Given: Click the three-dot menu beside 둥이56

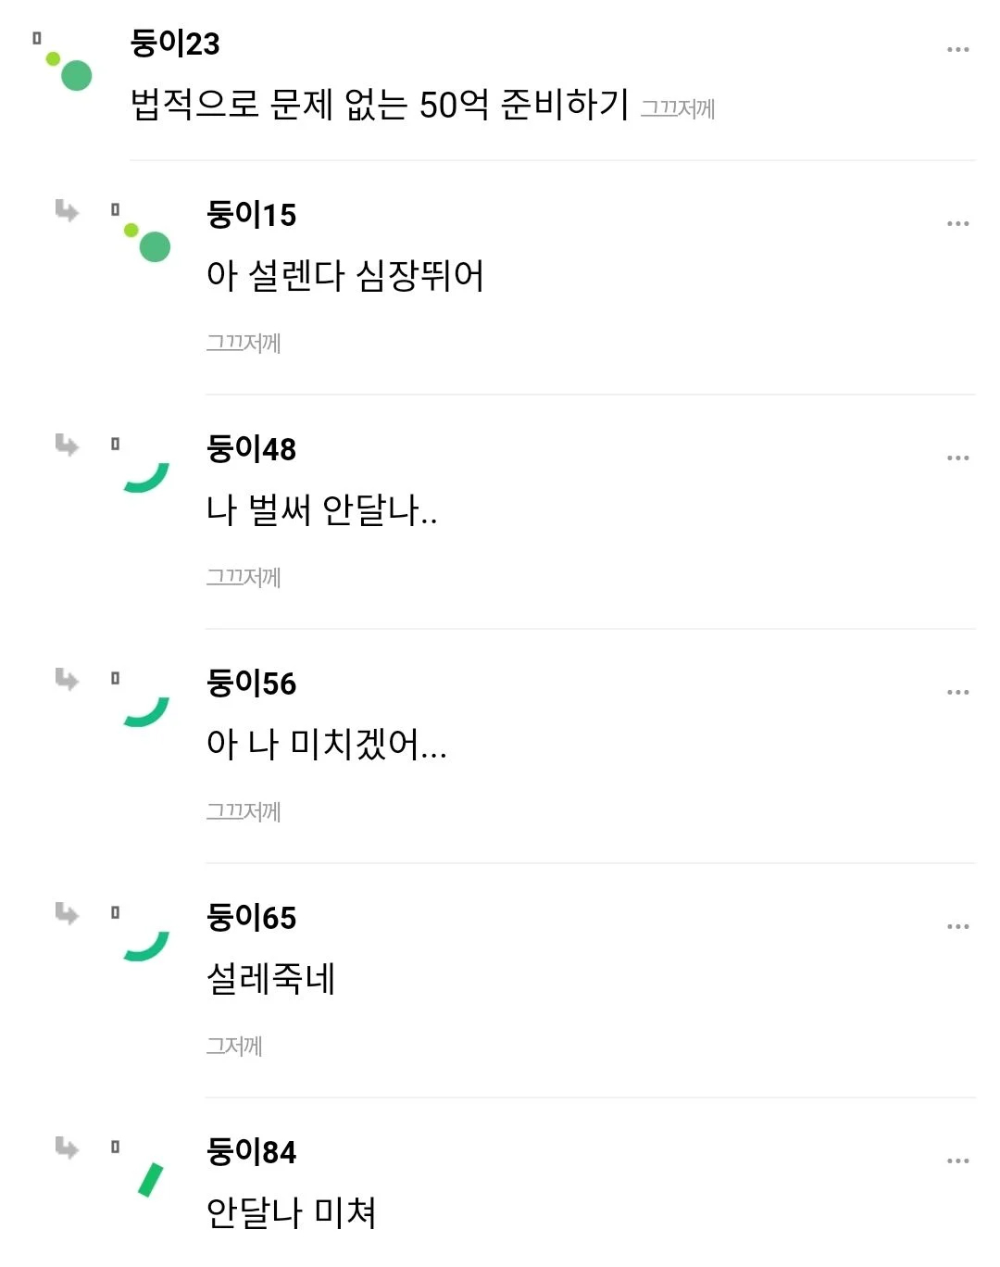Looking at the screenshot, I should (957, 693).
